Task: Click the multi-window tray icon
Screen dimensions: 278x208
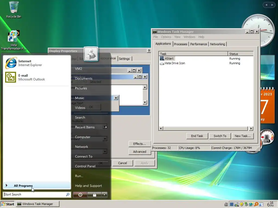Action: pyautogui.click(x=251, y=204)
